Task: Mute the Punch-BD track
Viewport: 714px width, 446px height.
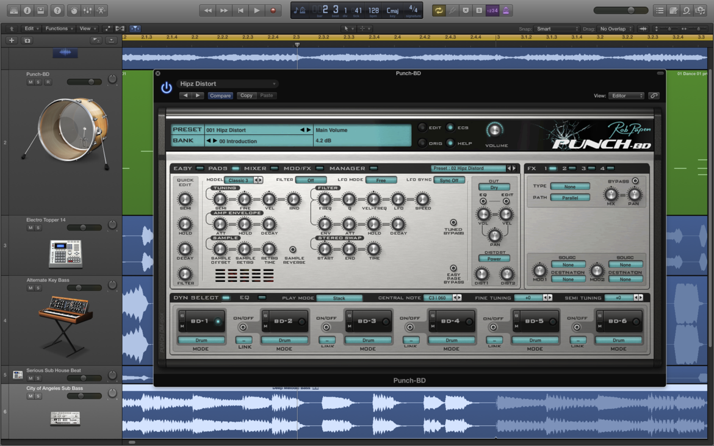Action: pos(31,82)
